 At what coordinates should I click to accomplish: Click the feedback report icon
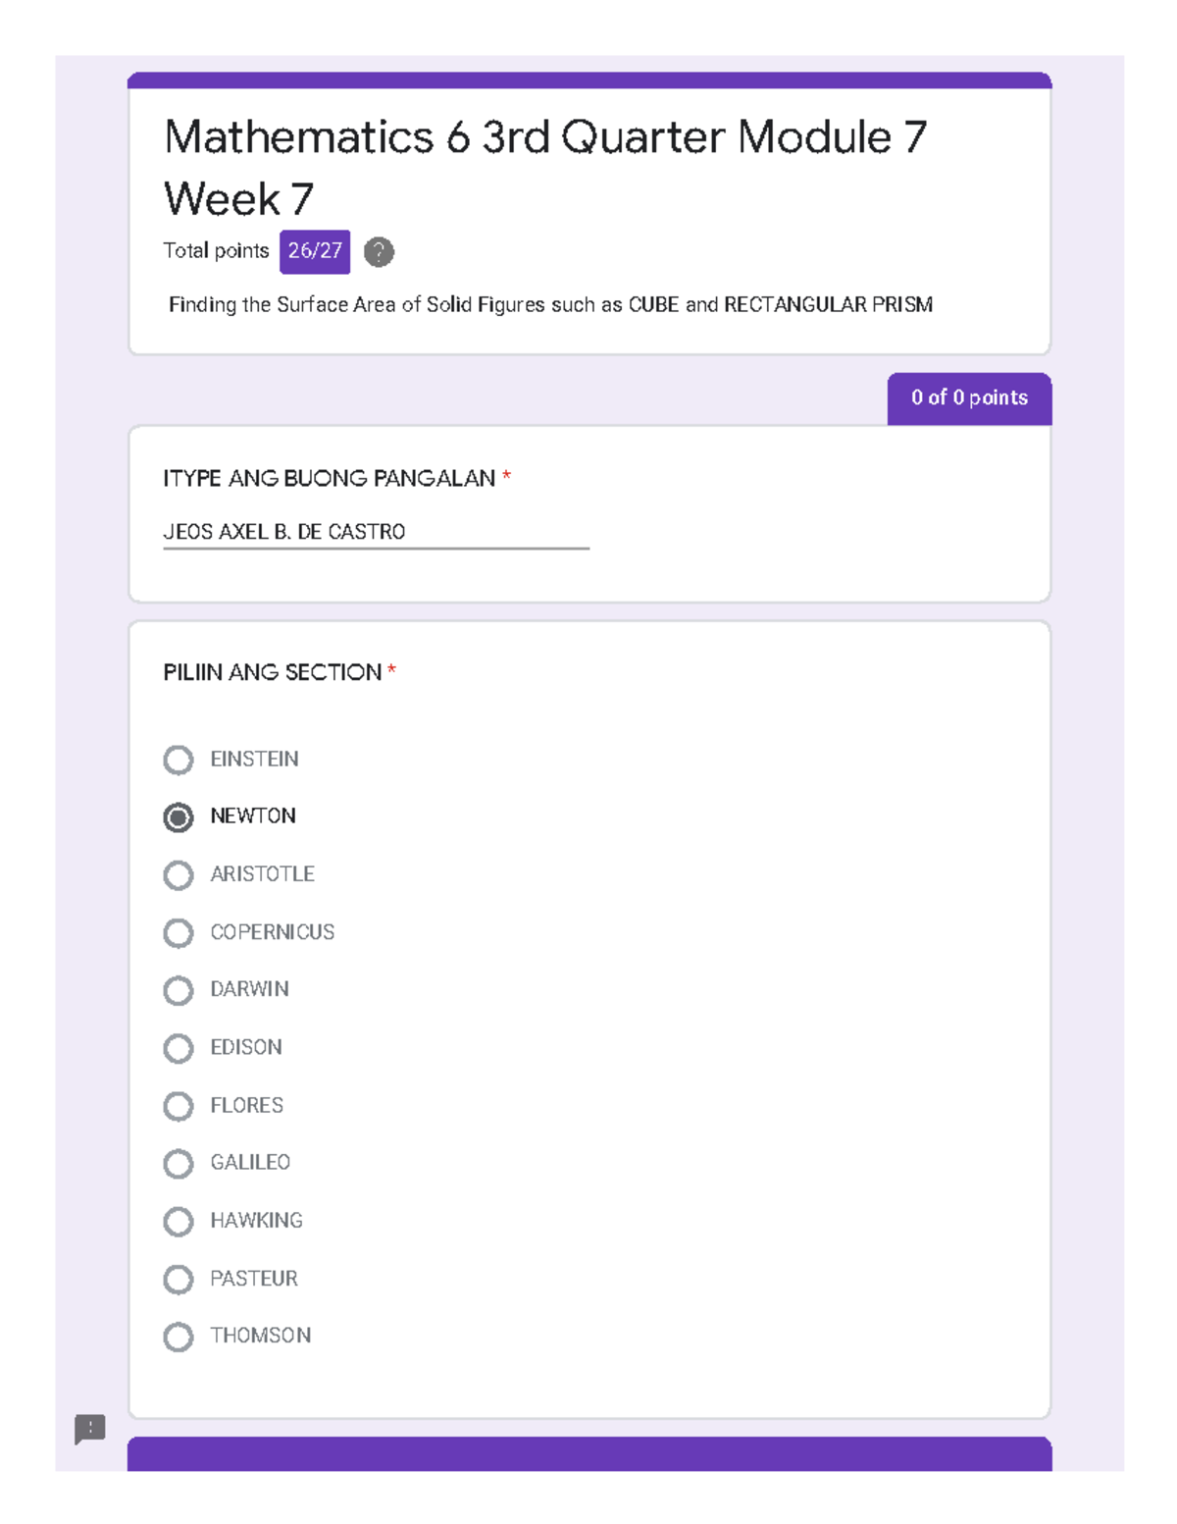(90, 1428)
